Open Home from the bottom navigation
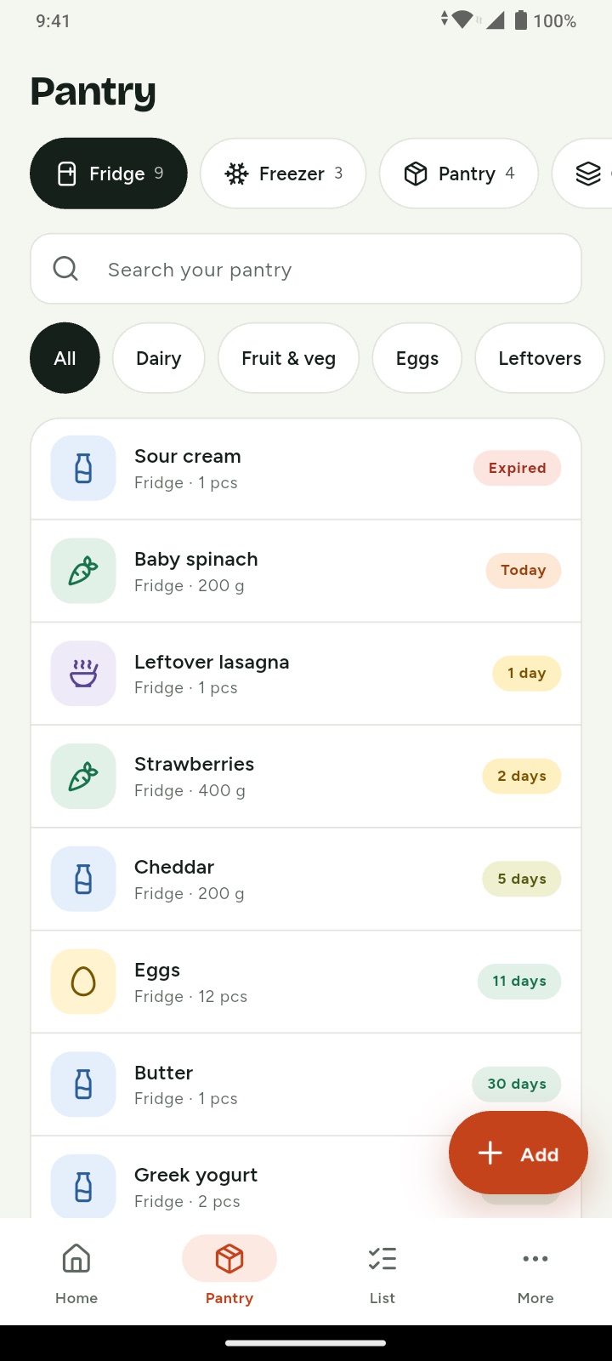Screen dimensions: 612x1361 click(76, 1272)
